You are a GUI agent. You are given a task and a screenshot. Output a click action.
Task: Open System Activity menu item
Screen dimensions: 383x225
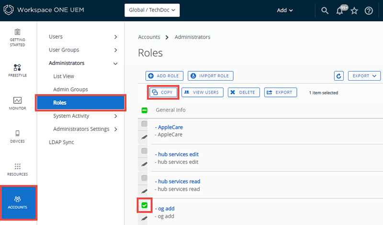click(x=71, y=116)
